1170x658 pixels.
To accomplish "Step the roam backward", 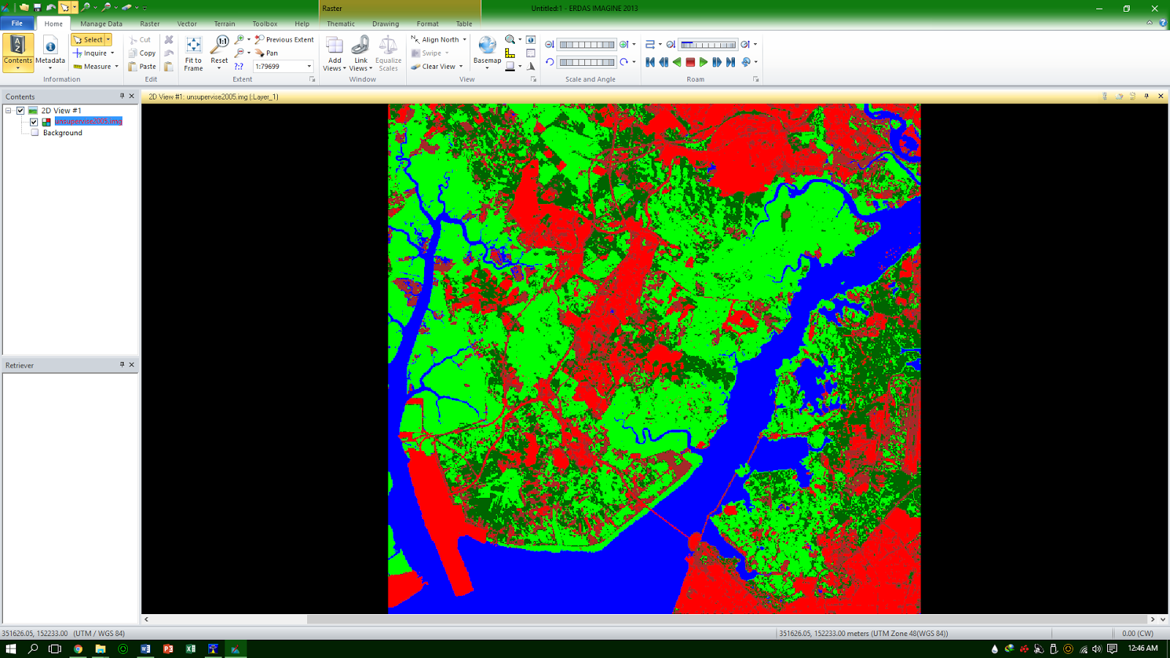I will click(663, 62).
